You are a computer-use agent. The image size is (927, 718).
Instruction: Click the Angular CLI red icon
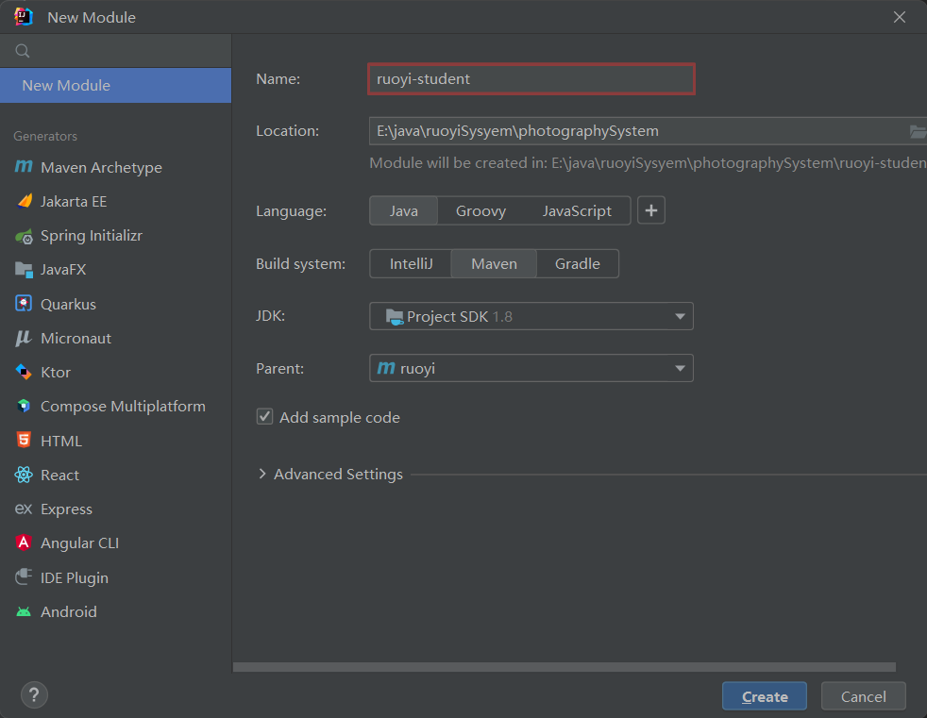[24, 543]
